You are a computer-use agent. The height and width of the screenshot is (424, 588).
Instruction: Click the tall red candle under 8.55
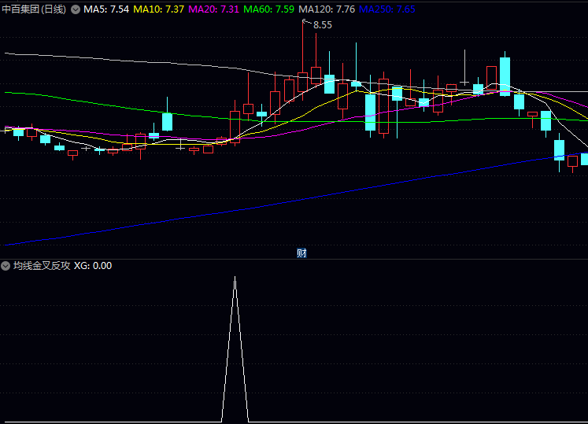(x=302, y=82)
